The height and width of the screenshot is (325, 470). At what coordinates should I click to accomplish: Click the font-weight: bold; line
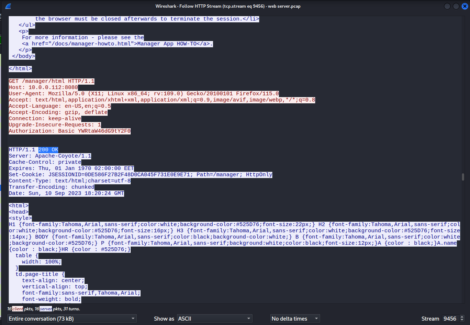point(52,299)
